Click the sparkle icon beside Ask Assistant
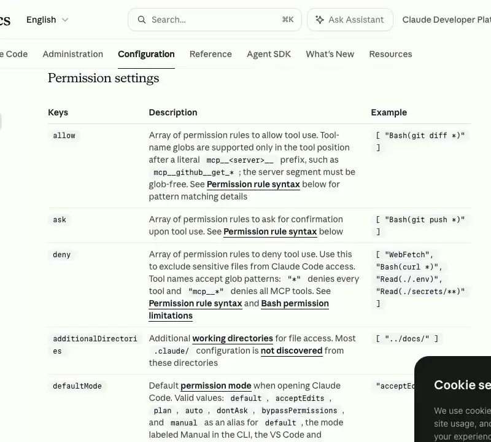The width and height of the screenshot is (491, 442). pyautogui.click(x=319, y=20)
